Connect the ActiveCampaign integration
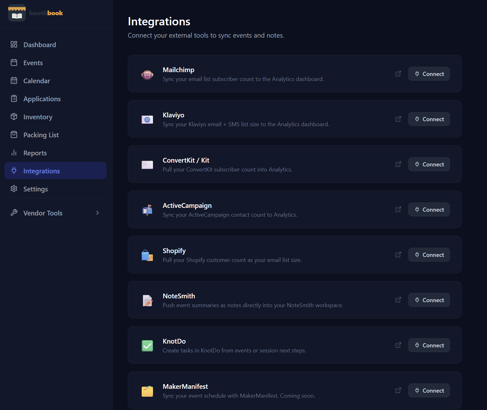The height and width of the screenshot is (410, 487). [429, 209]
